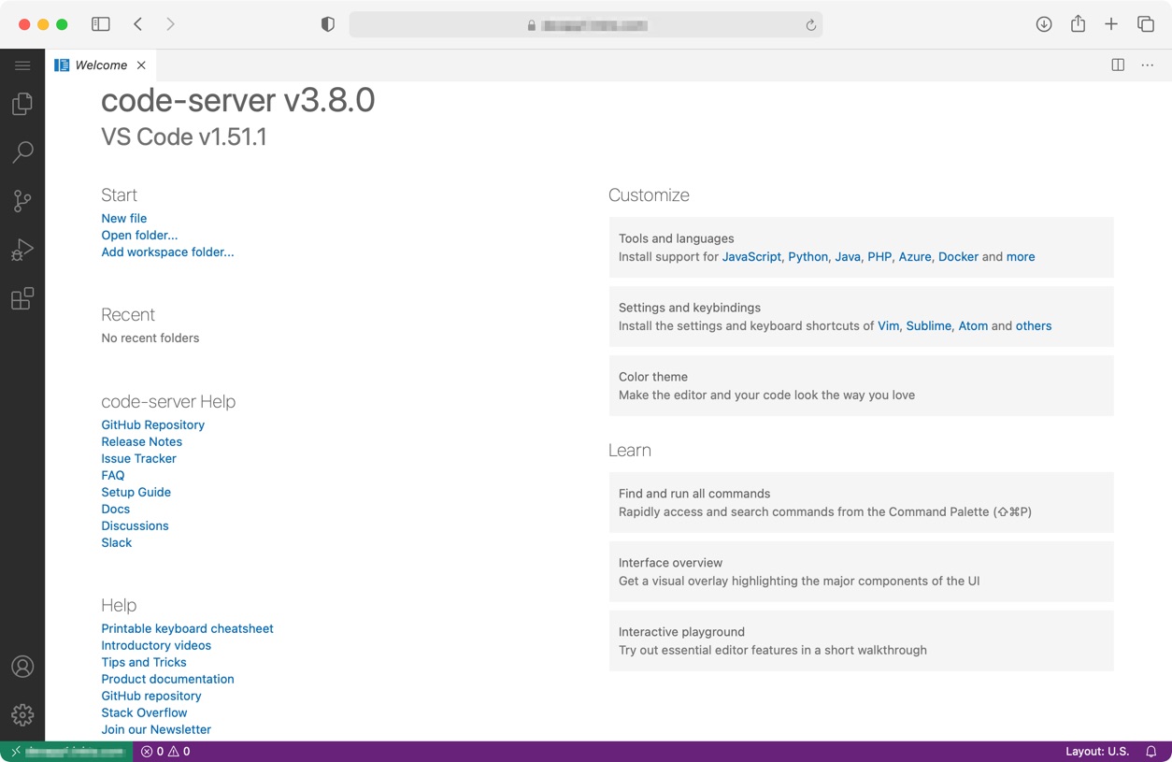Close the Welcome tab
Image resolution: width=1172 pixels, height=762 pixels.
click(x=141, y=65)
